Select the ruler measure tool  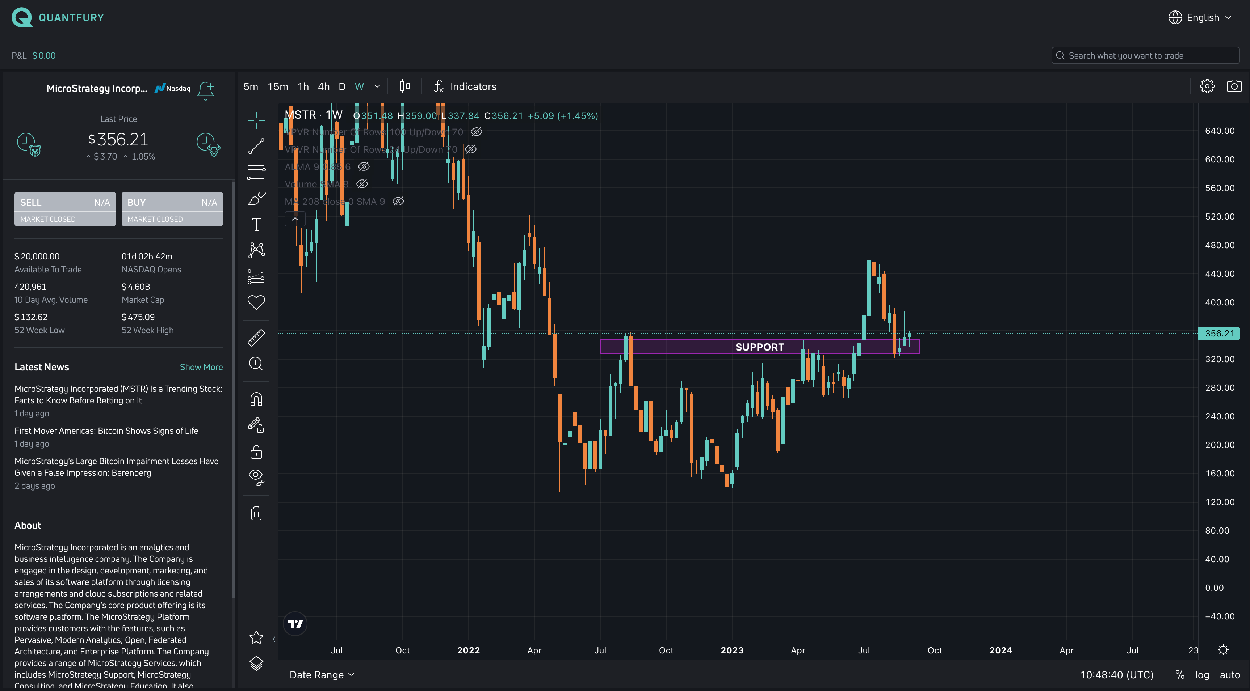click(x=256, y=338)
